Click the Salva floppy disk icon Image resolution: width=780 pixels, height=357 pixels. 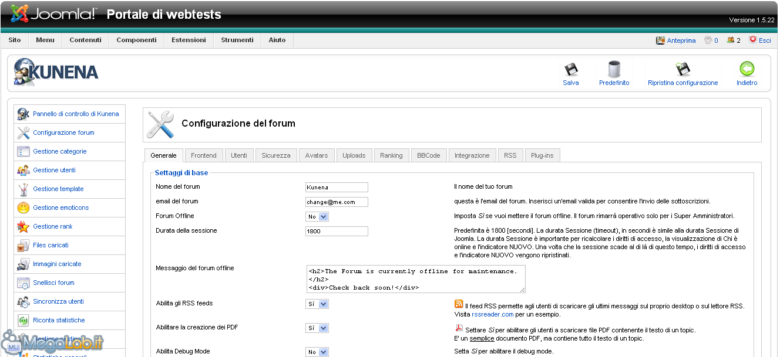(x=570, y=70)
